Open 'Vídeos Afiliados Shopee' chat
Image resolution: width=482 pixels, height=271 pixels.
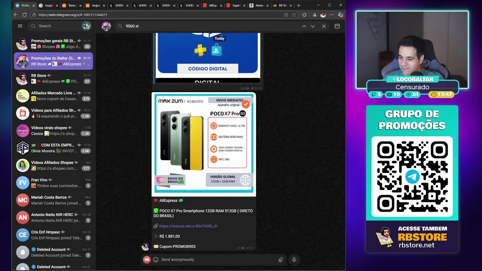(53, 165)
